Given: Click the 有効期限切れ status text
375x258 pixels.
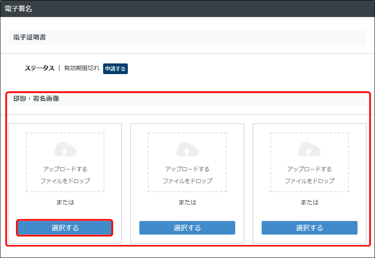Looking at the screenshot, I should 81,68.
